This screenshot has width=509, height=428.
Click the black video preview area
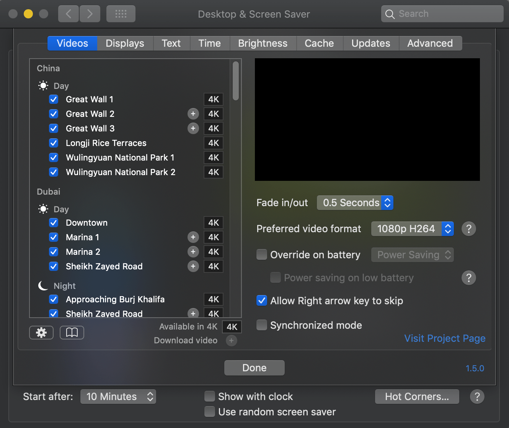tap(367, 120)
